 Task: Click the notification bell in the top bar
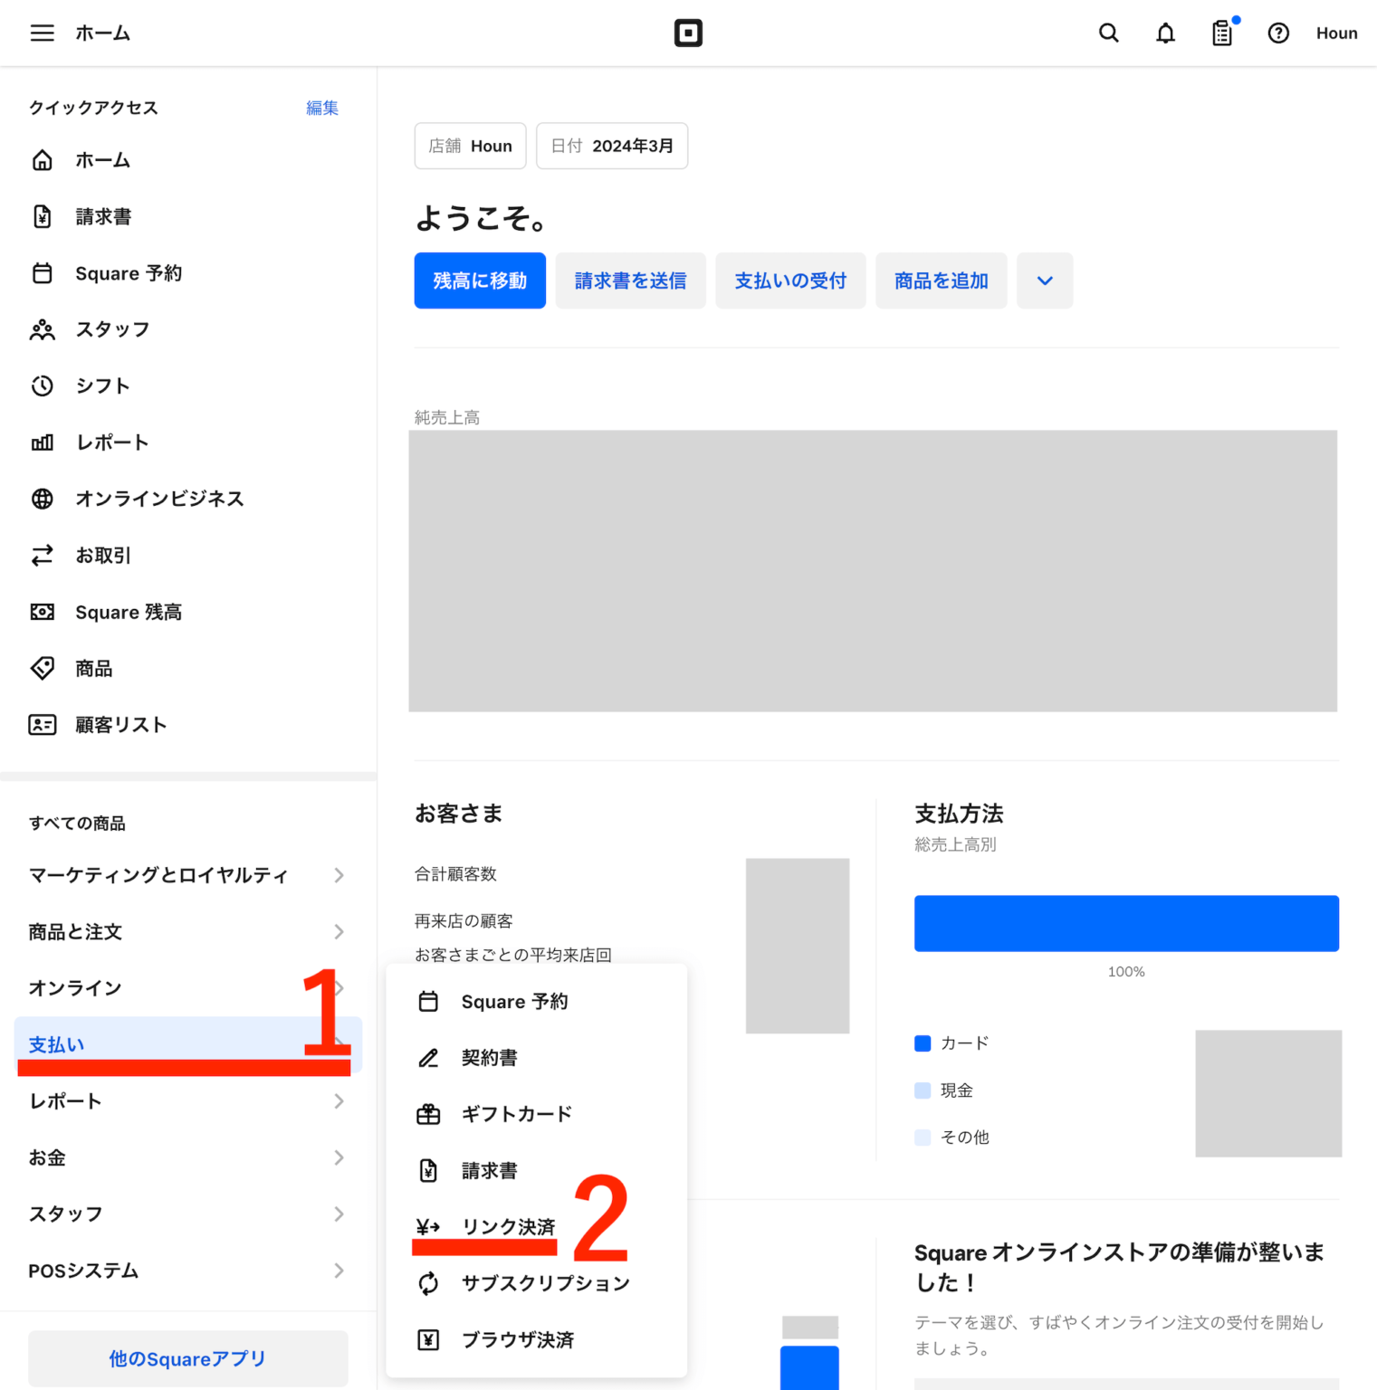tap(1165, 33)
